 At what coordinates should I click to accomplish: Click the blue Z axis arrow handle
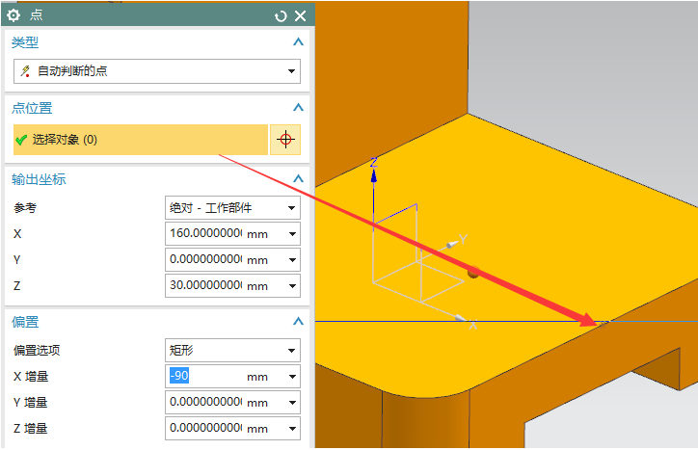point(374,173)
